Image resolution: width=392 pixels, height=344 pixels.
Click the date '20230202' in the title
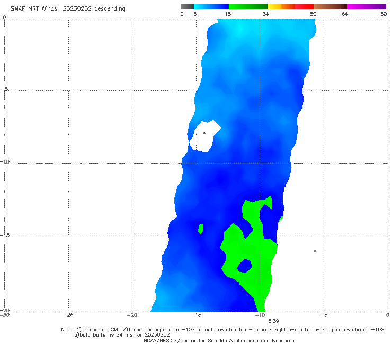(x=77, y=8)
